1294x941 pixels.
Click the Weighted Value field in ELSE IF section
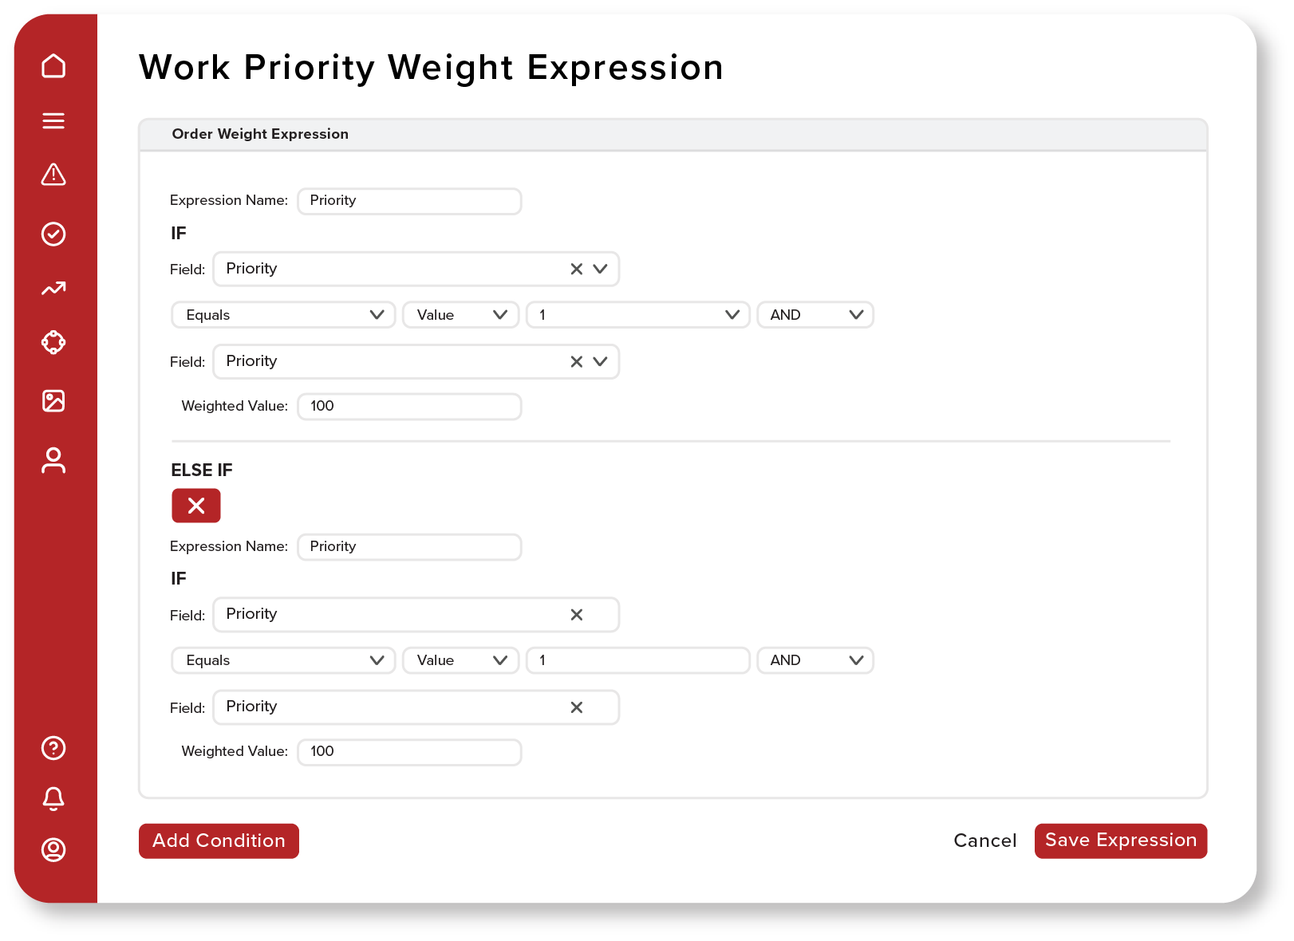point(409,752)
